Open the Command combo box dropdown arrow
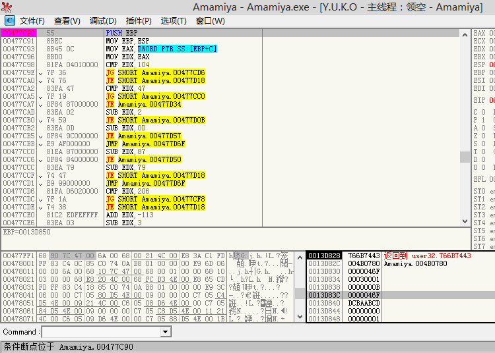This screenshot has width=495, height=353. (165, 332)
